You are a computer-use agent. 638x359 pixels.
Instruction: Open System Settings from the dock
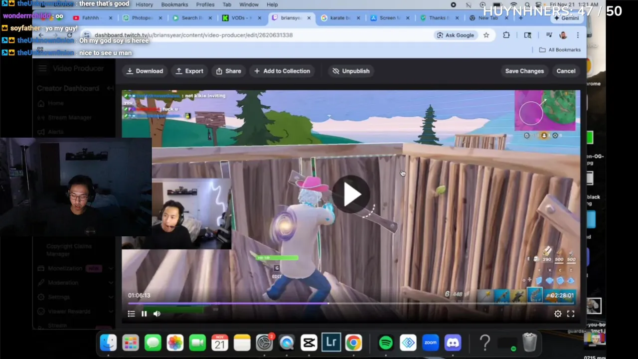264,343
